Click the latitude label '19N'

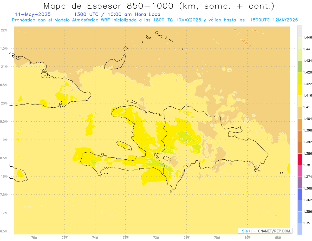4,140
